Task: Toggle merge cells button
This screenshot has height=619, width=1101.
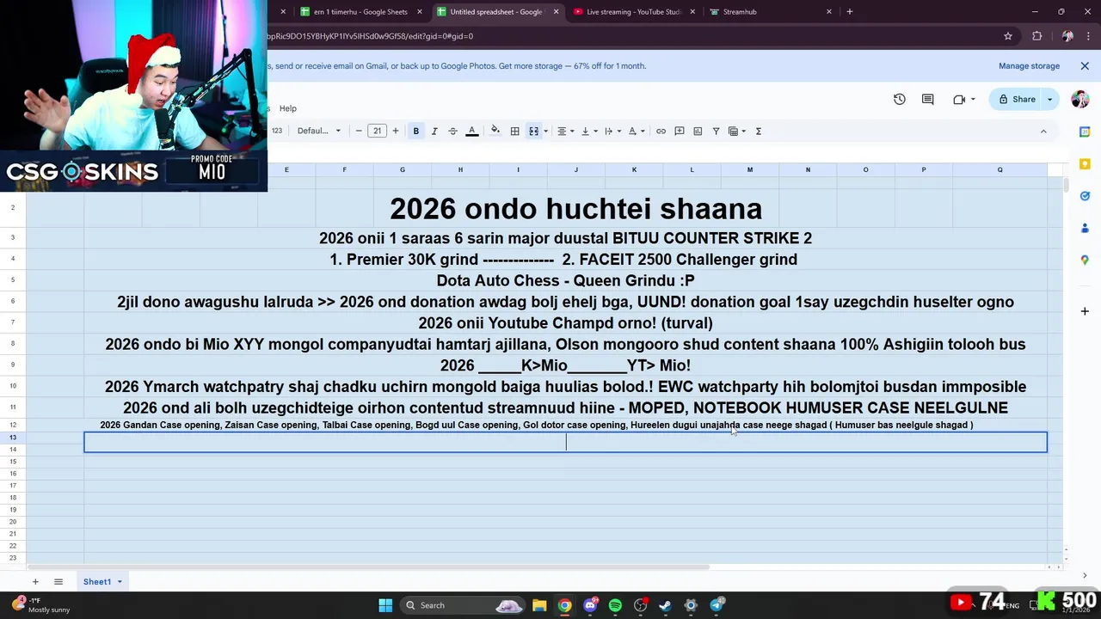Action: click(x=533, y=131)
